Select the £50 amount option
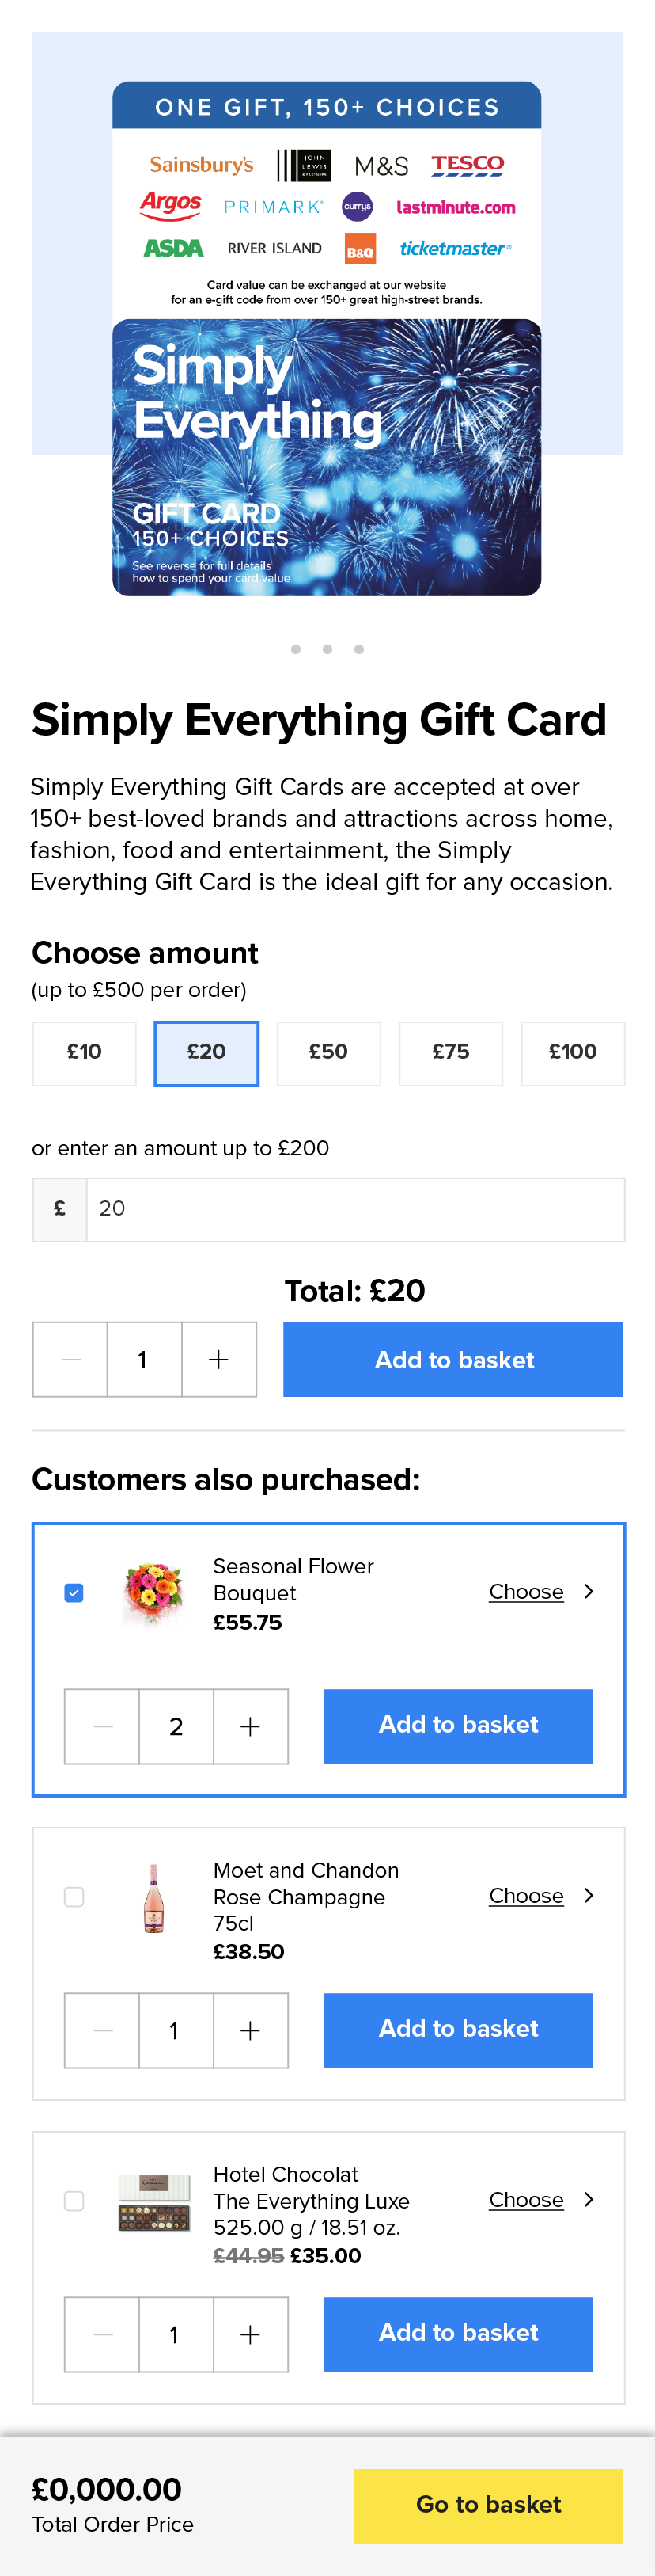This screenshot has width=655, height=2576. click(x=328, y=1053)
